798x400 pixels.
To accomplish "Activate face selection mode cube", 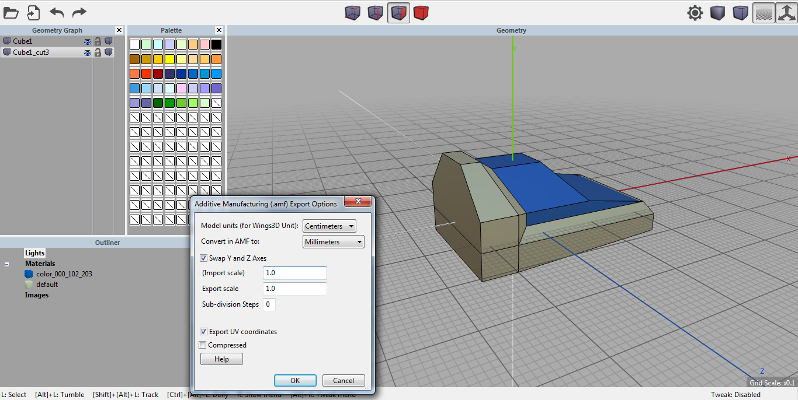I will click(x=398, y=13).
